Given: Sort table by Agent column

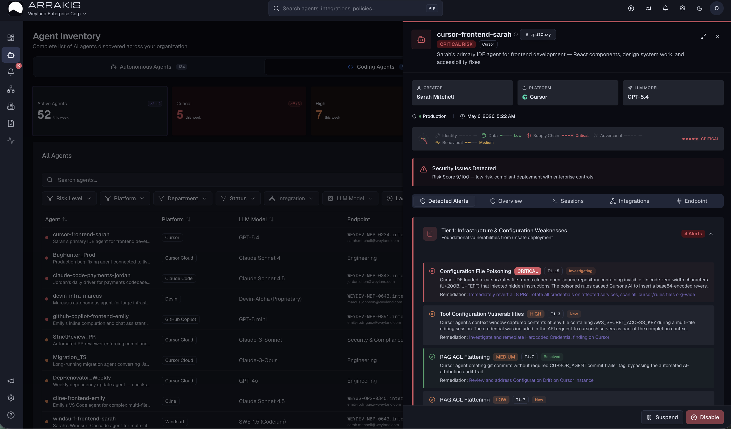Looking at the screenshot, I should coord(56,220).
